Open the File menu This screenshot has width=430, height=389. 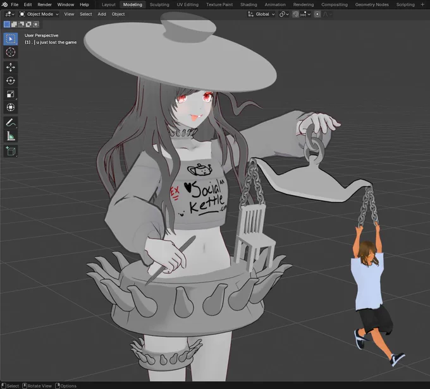(x=15, y=4)
